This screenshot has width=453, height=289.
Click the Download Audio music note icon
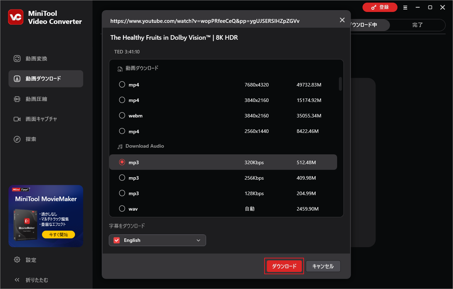point(120,146)
